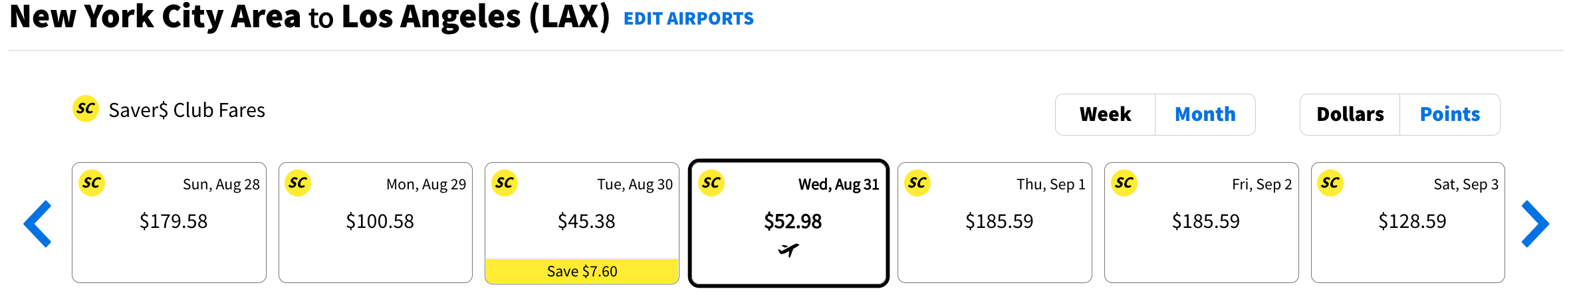Viewport: 1573px width, 303px height.
Task: Show fares in Dollars
Action: [1350, 114]
